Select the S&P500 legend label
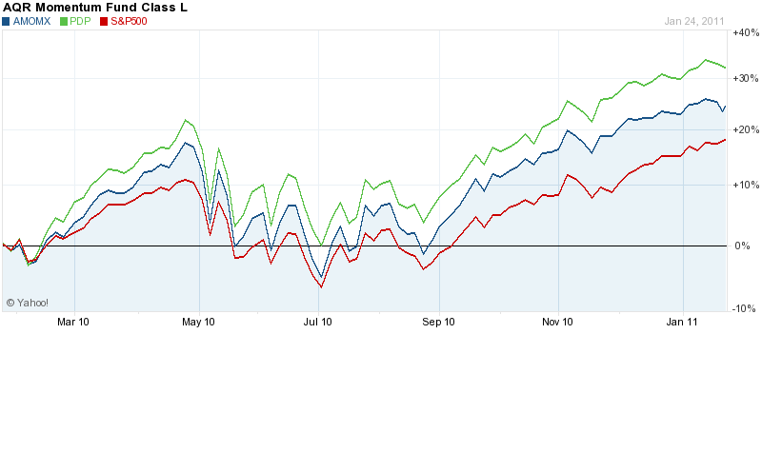 128,20
